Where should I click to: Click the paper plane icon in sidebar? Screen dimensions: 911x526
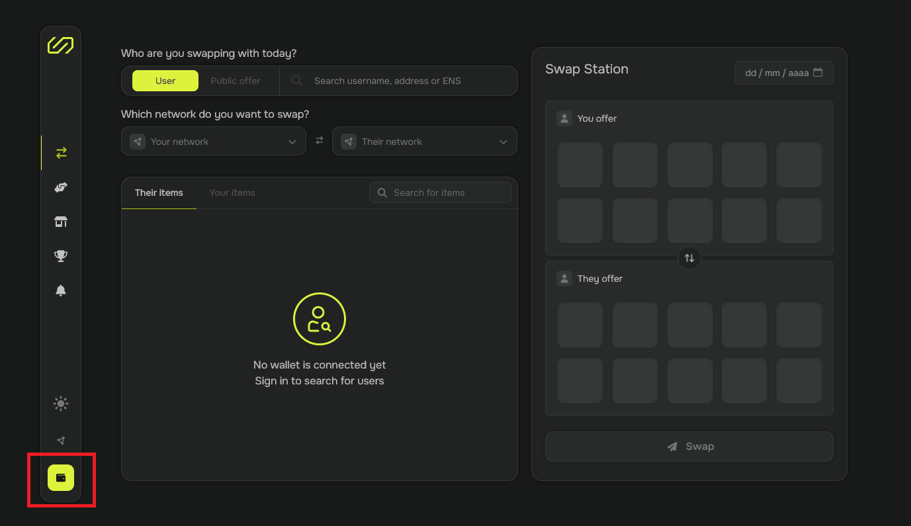tap(61, 441)
